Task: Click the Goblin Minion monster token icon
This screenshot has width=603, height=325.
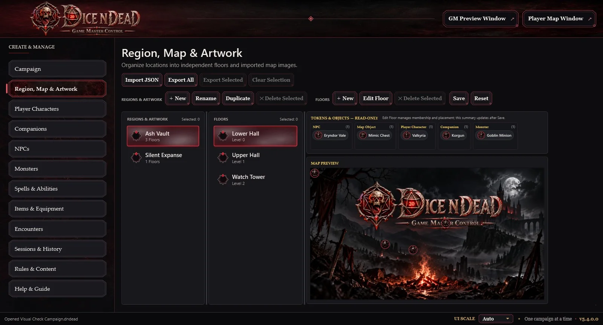Action: coord(481,135)
